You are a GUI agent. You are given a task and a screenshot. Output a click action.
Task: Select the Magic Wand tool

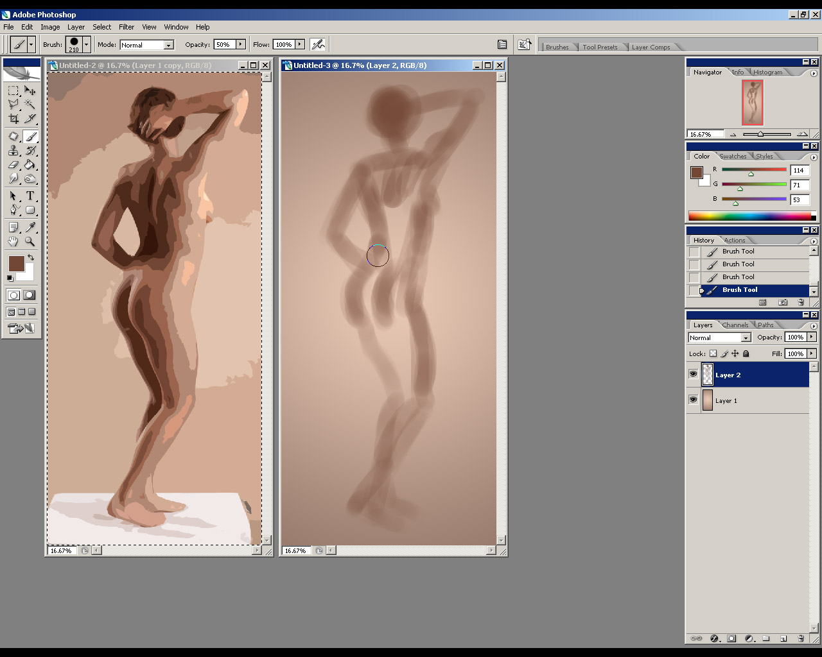(x=30, y=104)
